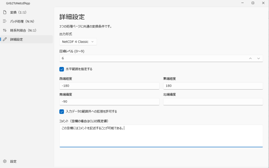Click the list icon beside バッチ処理
The height and width of the screenshot is (168, 269).
point(5,21)
